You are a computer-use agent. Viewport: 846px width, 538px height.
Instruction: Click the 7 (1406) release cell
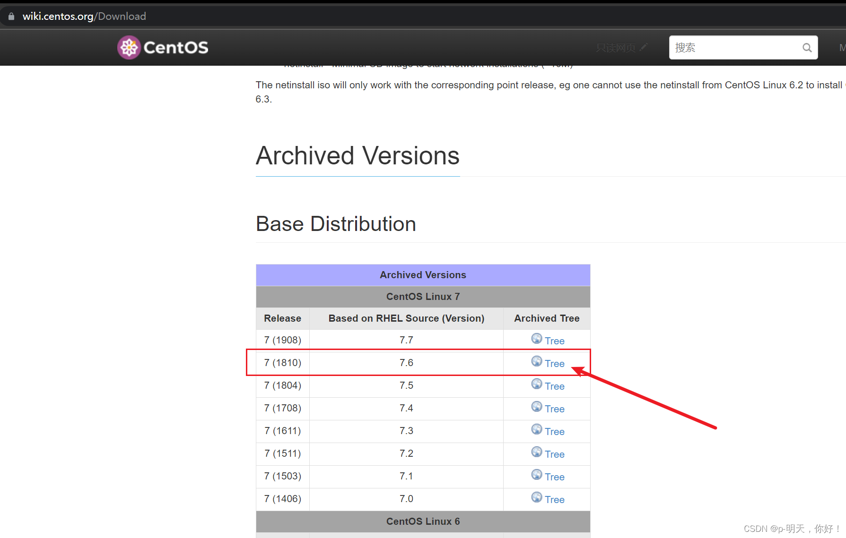coord(283,499)
